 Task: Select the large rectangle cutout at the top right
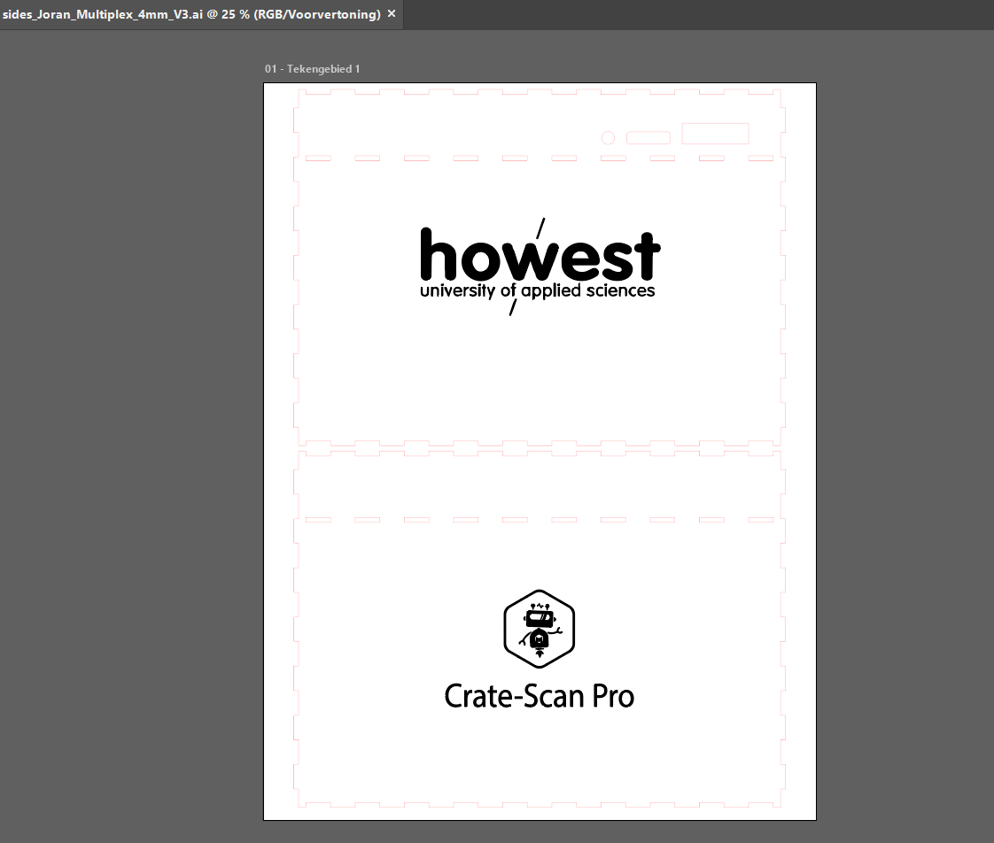715,134
